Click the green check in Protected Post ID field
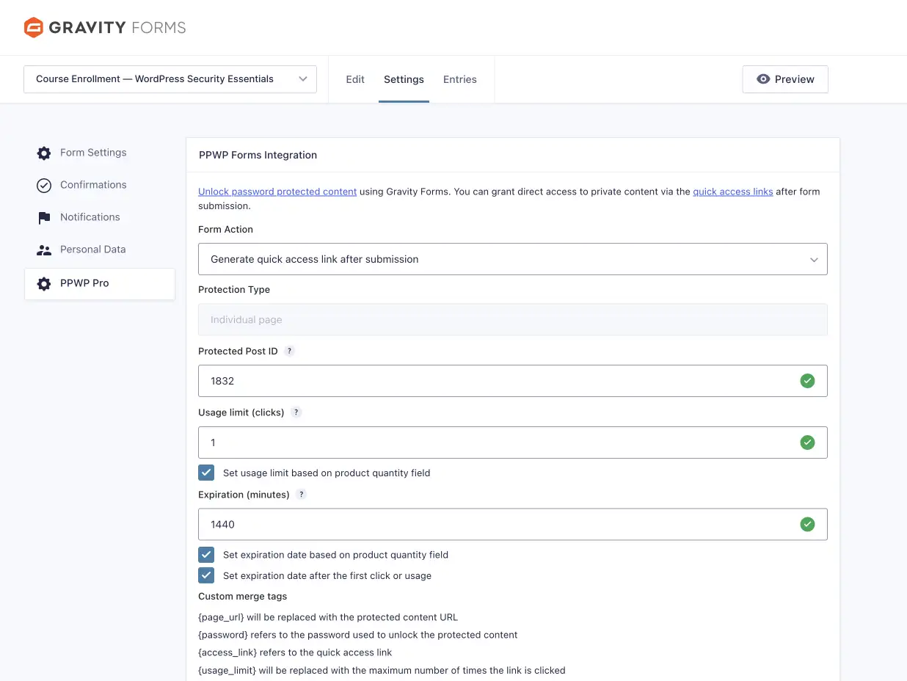 tap(807, 381)
